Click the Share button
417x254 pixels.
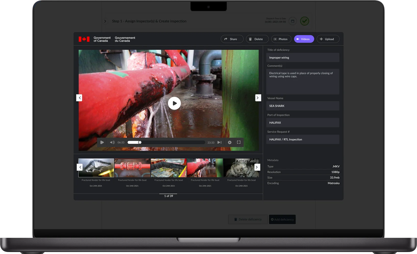coord(232,39)
